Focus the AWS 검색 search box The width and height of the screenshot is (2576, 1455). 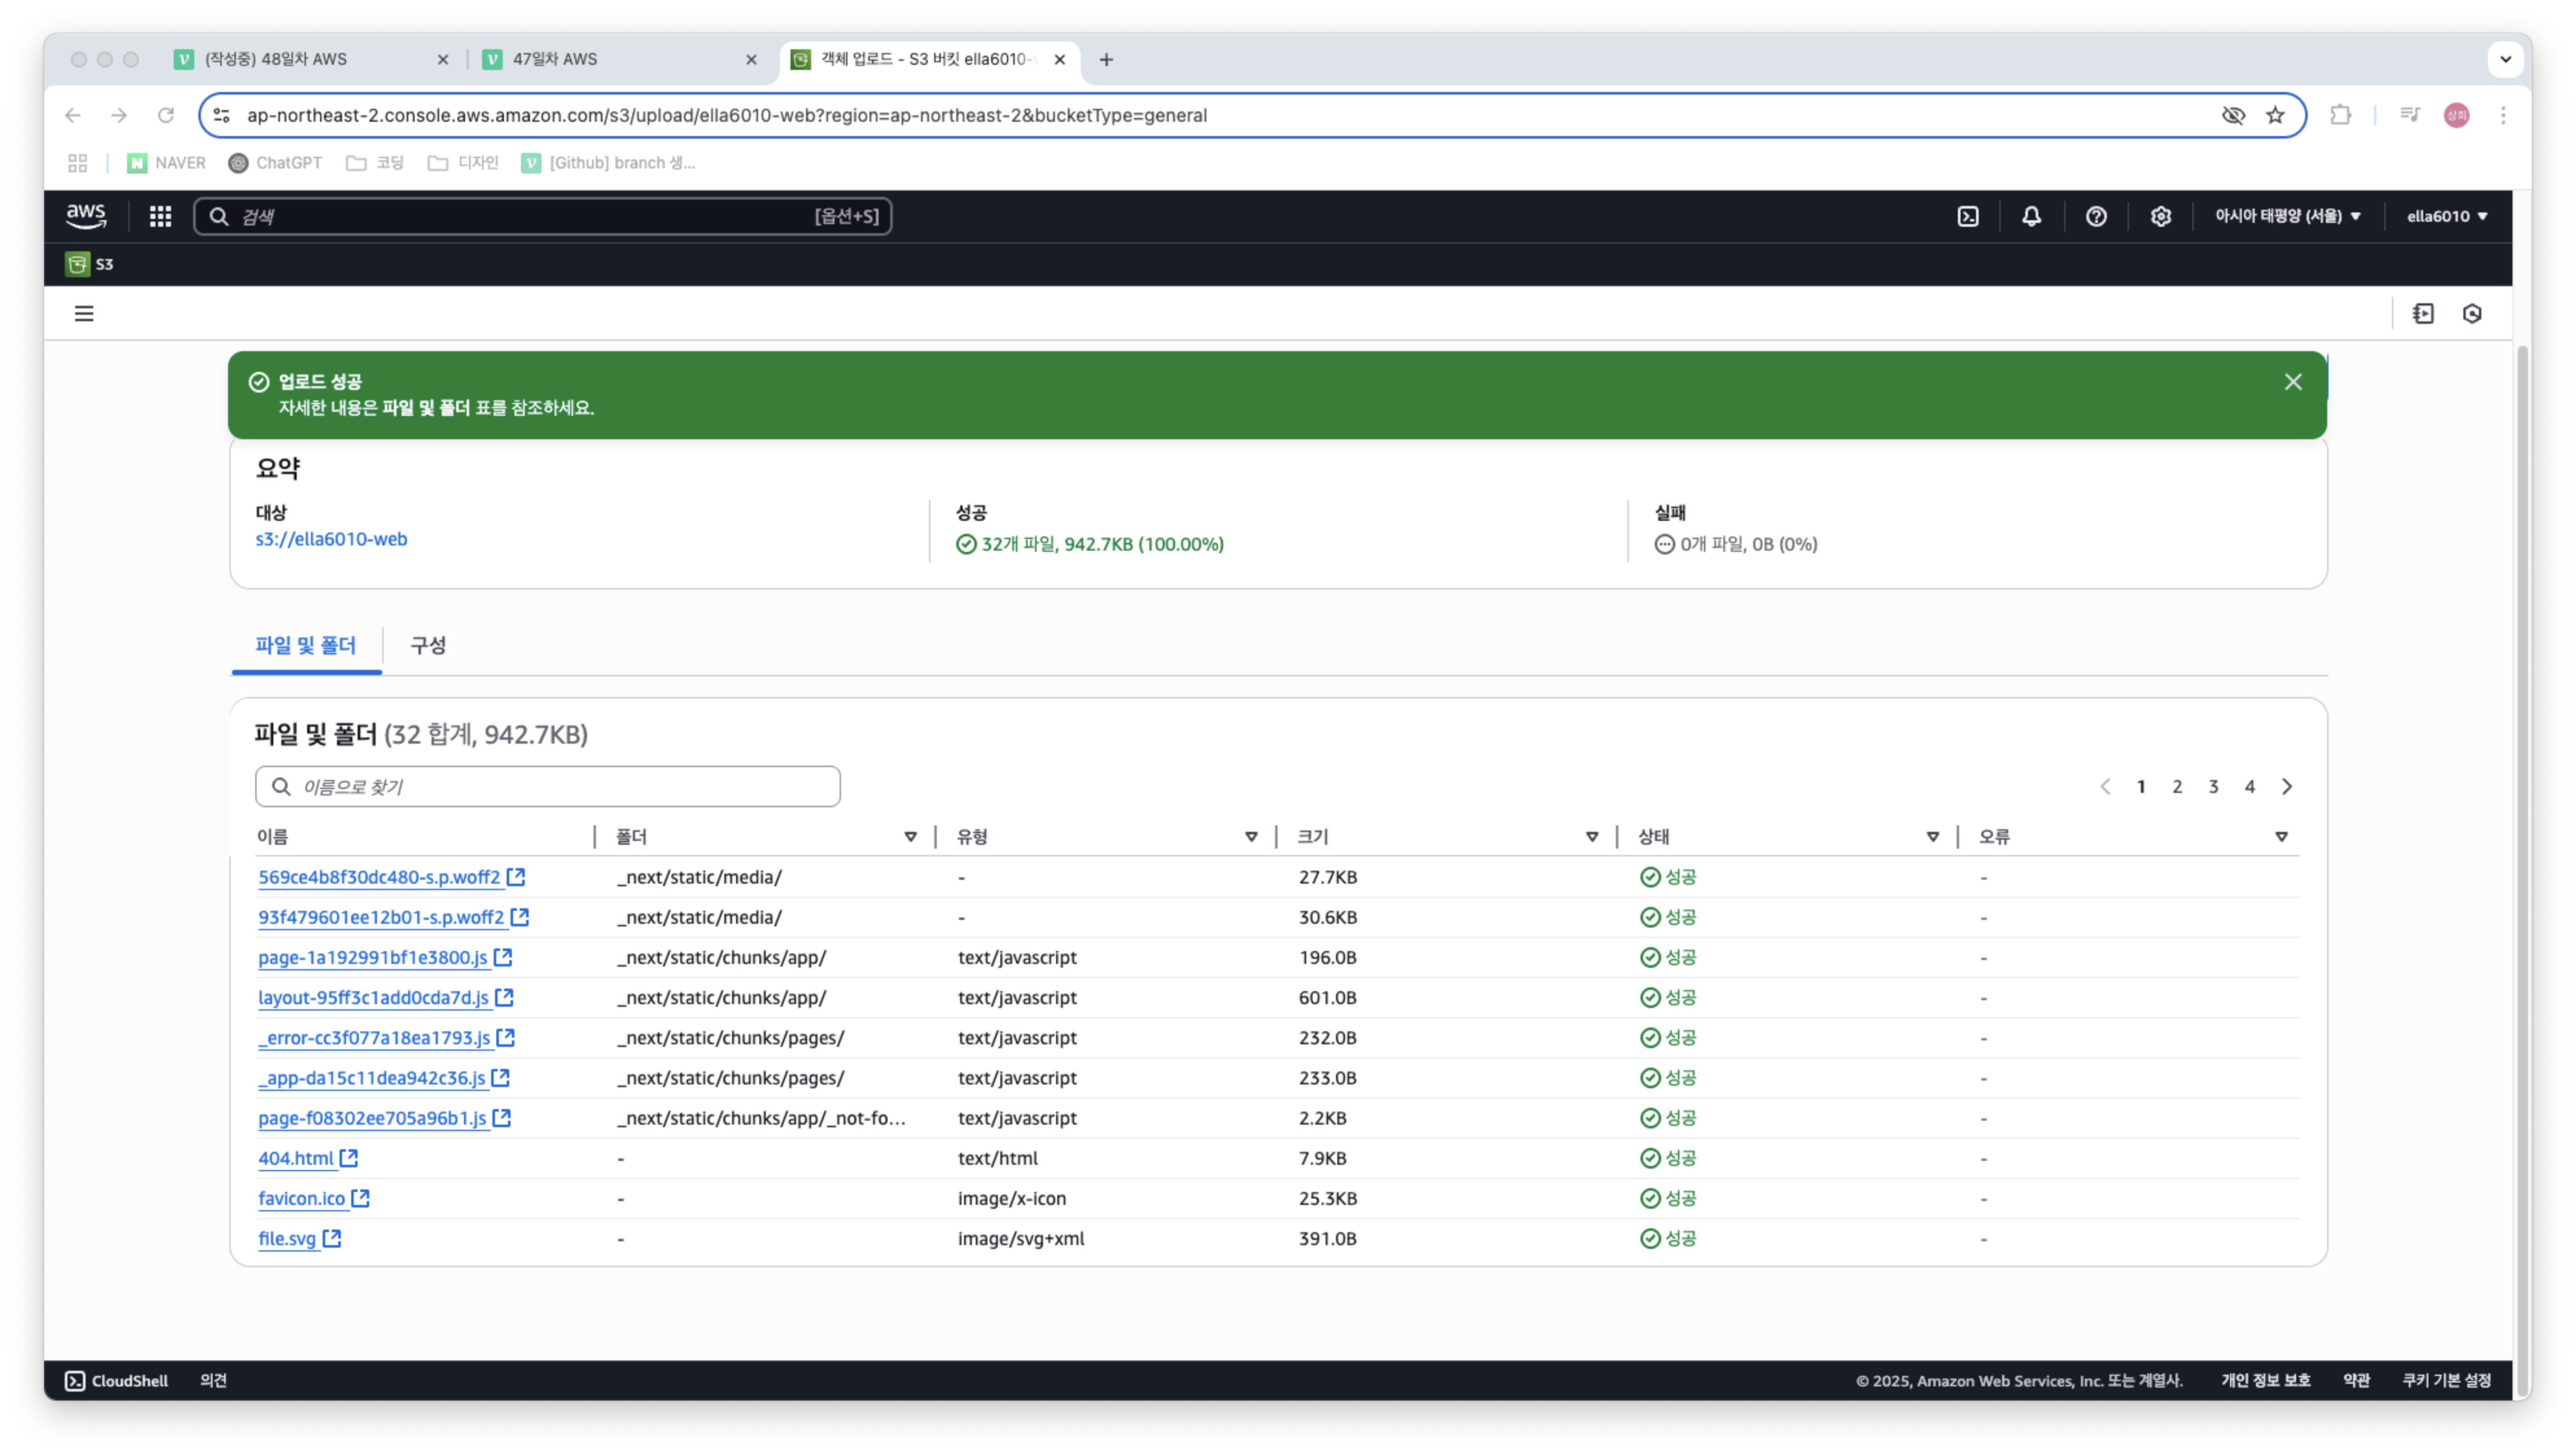(543, 216)
